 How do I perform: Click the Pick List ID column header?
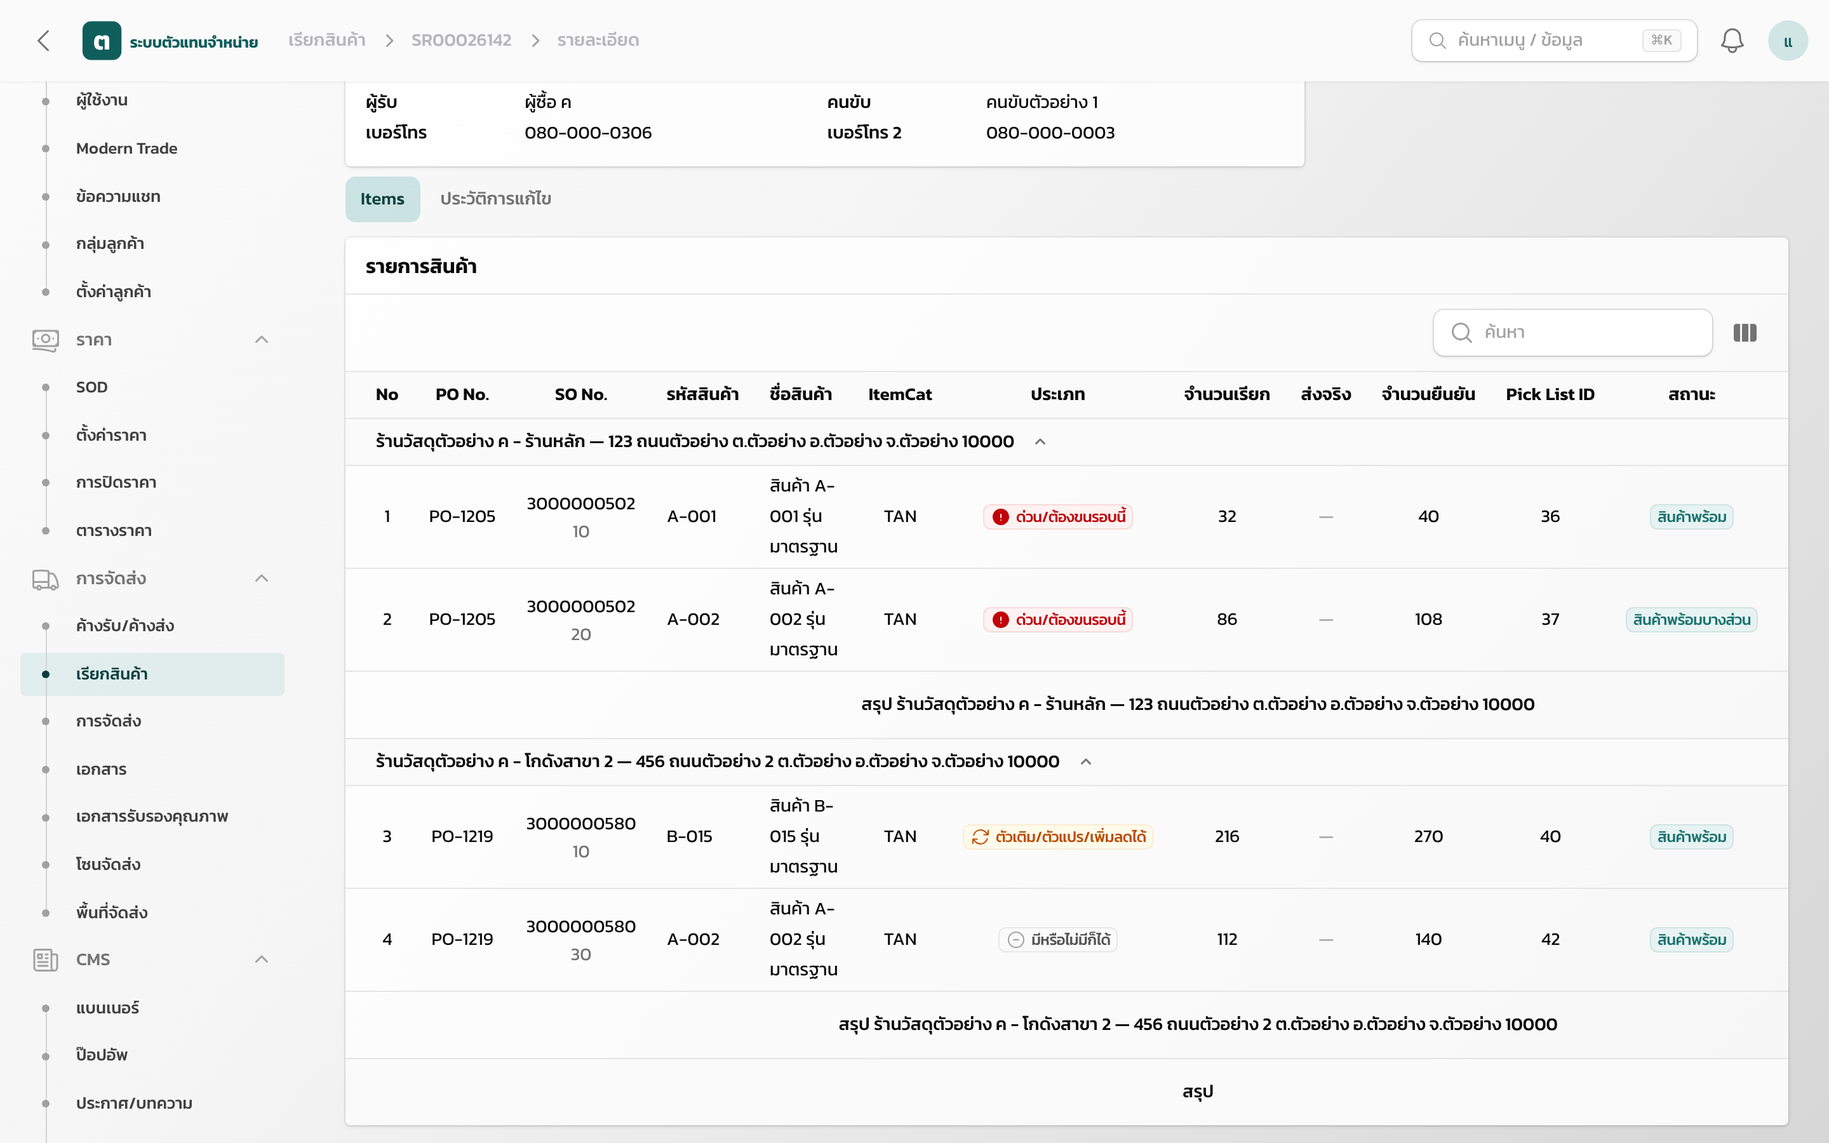(x=1550, y=394)
